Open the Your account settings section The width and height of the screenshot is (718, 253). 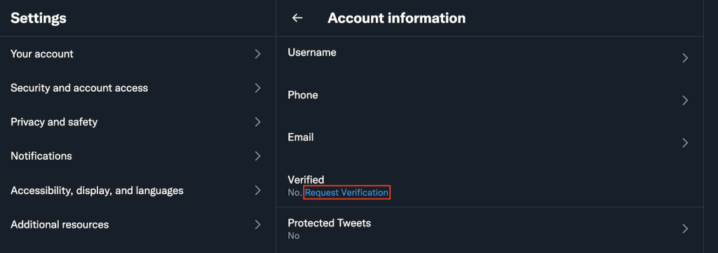tap(138, 54)
